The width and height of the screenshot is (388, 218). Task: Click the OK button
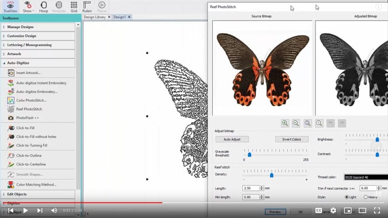(x=300, y=212)
